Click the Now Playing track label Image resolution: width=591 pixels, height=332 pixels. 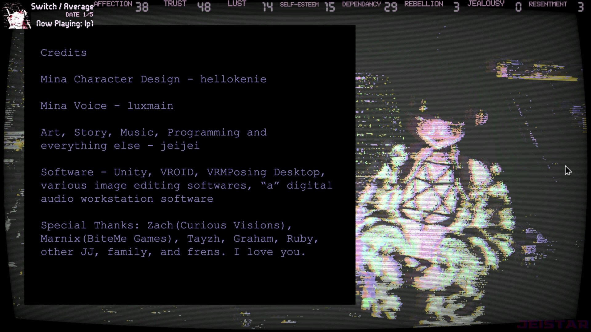click(x=65, y=24)
